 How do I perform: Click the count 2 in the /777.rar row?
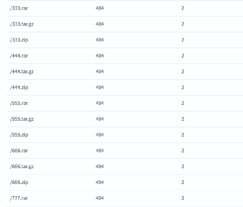coord(183,198)
